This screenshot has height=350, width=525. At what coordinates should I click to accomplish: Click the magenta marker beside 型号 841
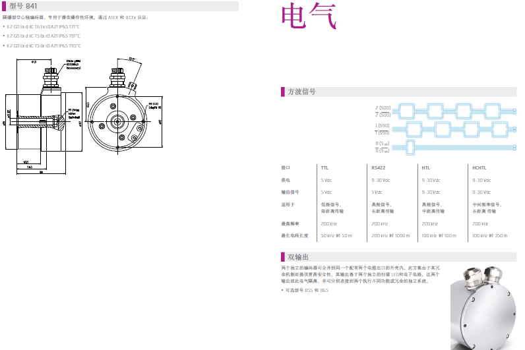[x=5, y=6]
